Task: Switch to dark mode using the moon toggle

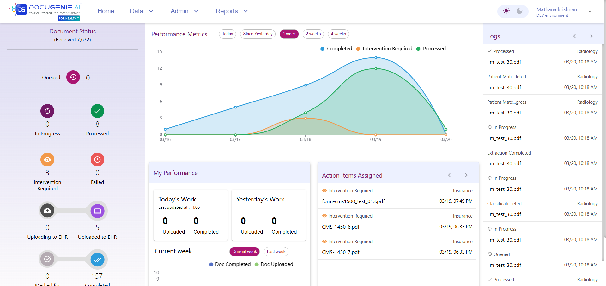Action: click(x=519, y=11)
